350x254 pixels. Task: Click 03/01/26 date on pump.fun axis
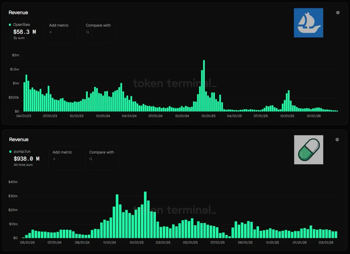point(326,242)
